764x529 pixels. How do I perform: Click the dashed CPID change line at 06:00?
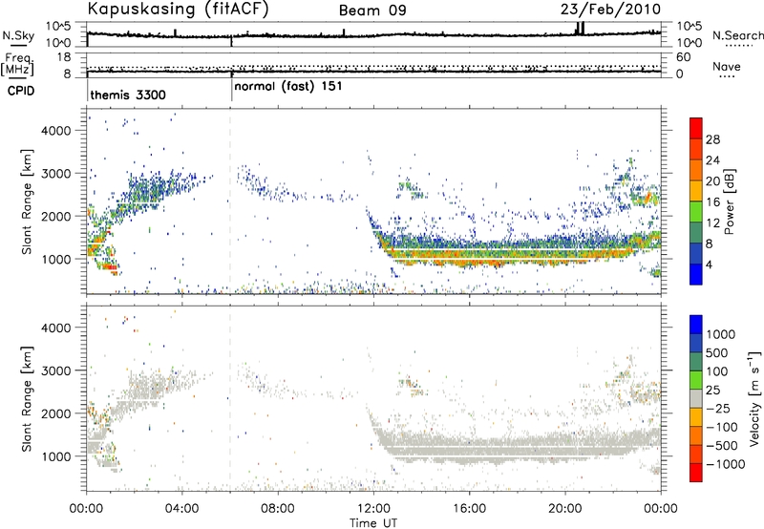[x=230, y=202]
